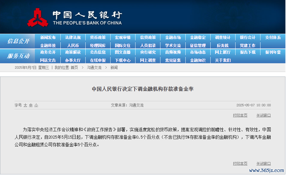Visit 网上展厅 page
Viewport: 286px width, 175px height.
[x=223, y=52]
